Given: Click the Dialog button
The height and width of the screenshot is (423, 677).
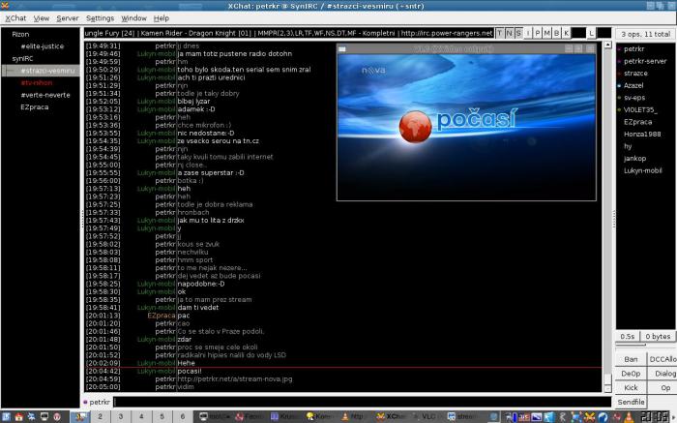Looking at the screenshot, I should coord(664,374).
